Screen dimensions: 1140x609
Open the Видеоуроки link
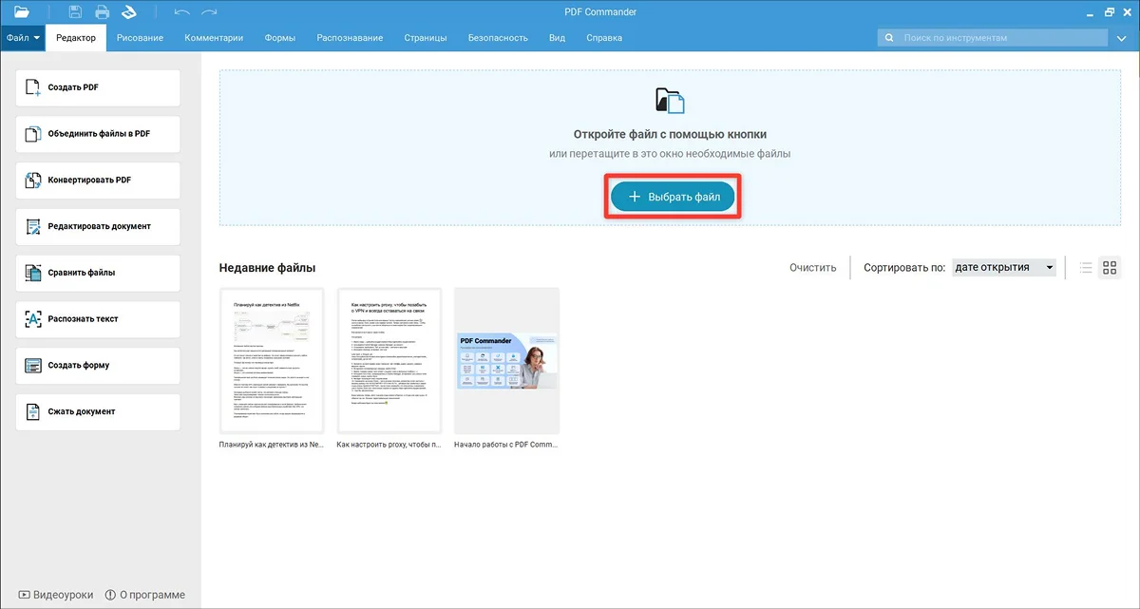click(56, 595)
